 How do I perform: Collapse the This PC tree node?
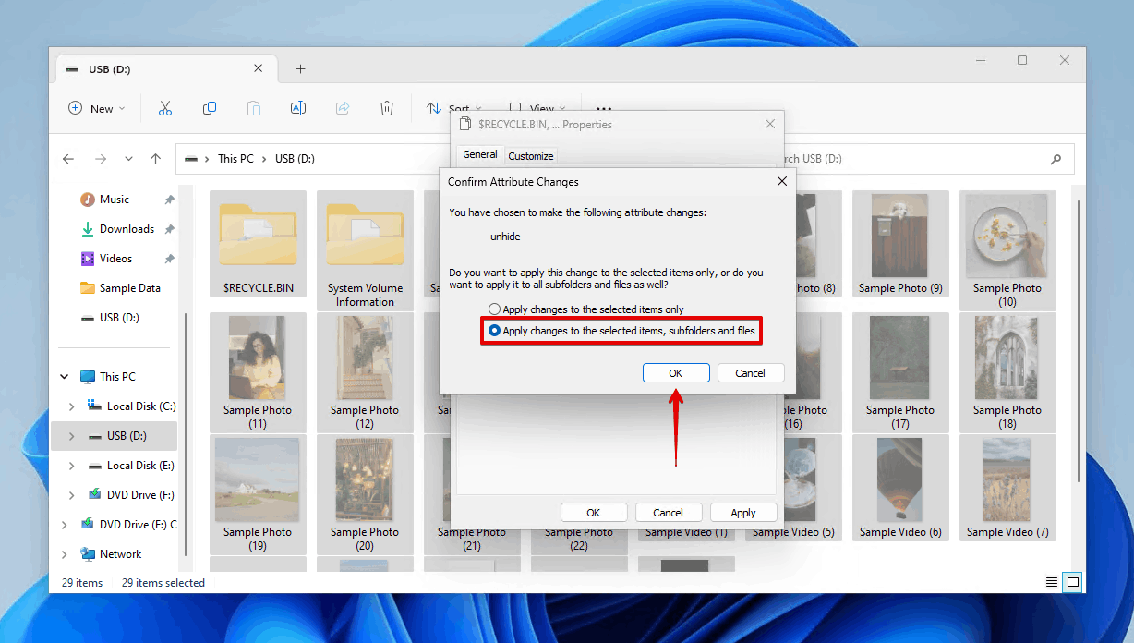[x=64, y=377]
